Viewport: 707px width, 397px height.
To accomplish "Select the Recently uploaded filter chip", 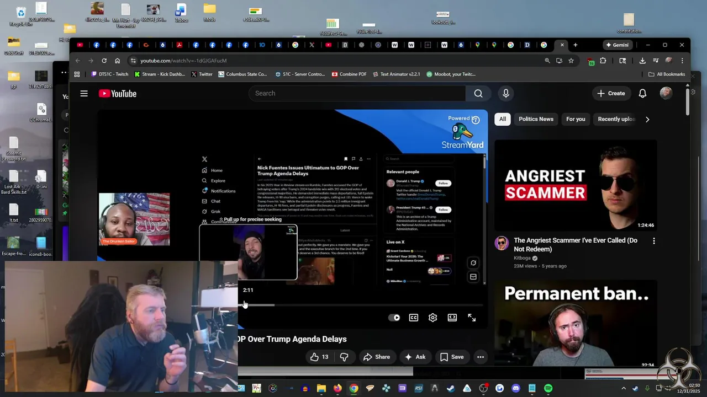I will pos(616,119).
